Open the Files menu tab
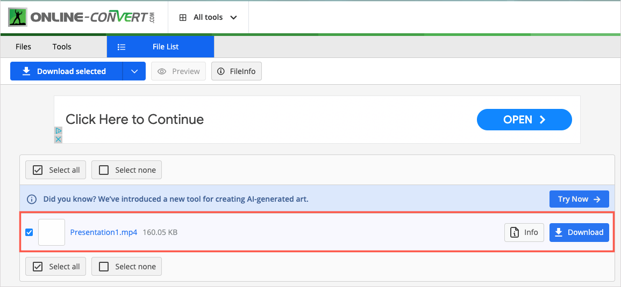This screenshot has width=621, height=287. (23, 47)
